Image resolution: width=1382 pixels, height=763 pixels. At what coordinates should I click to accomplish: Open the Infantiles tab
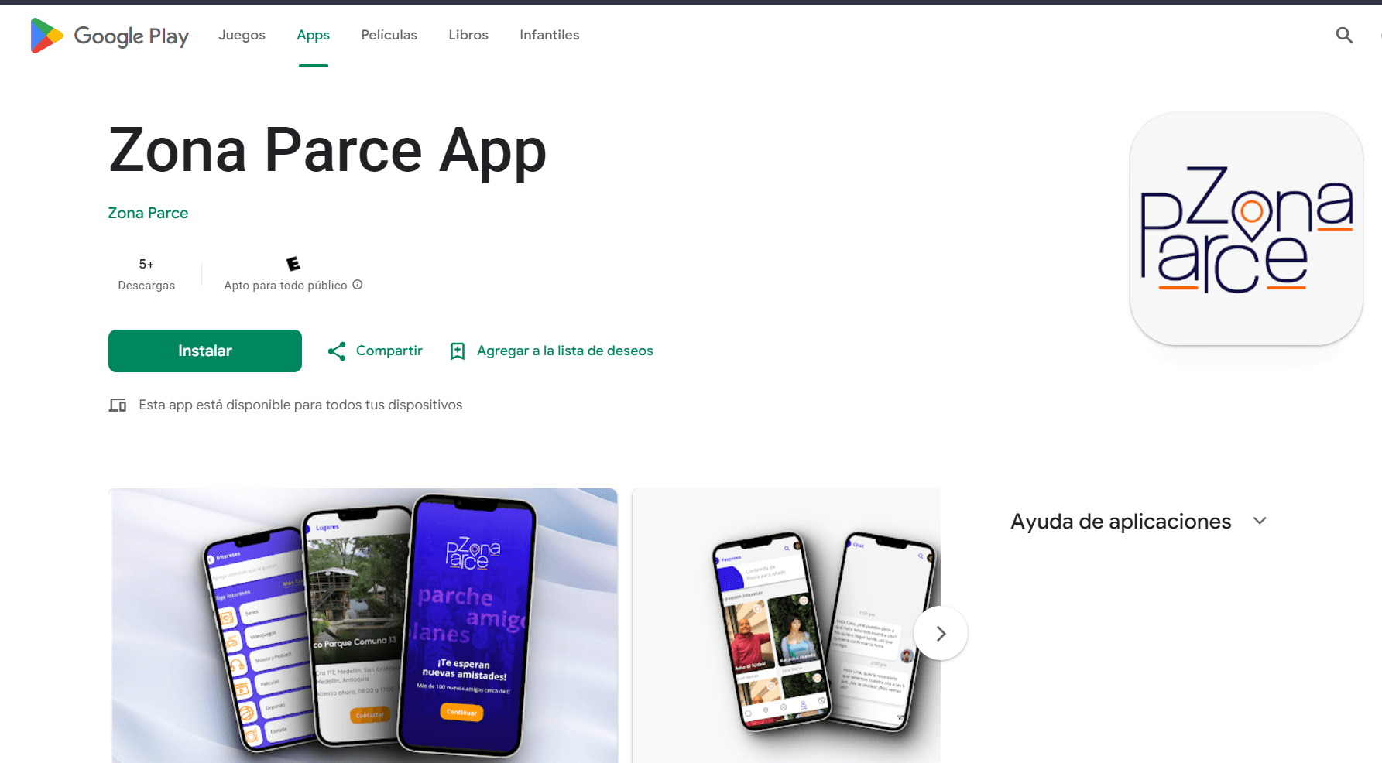tap(550, 35)
